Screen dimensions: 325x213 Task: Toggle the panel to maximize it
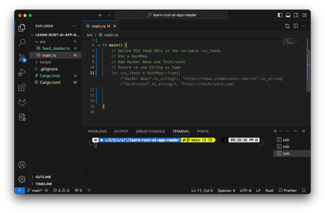click(x=295, y=131)
